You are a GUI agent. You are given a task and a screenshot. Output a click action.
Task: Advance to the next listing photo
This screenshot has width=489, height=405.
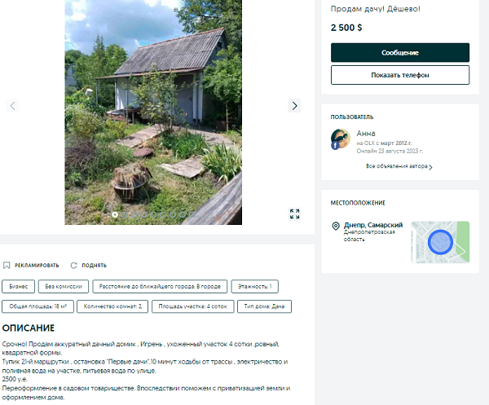(294, 105)
